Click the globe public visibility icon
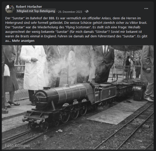This screenshot has height=151, width=156. (87, 11)
